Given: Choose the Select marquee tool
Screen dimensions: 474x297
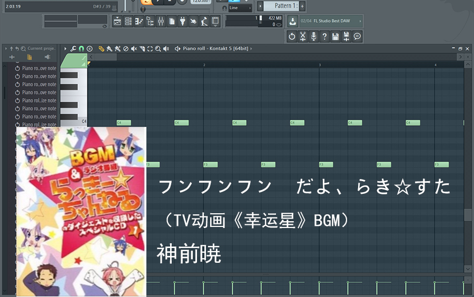Looking at the screenshot, I should (150, 48).
